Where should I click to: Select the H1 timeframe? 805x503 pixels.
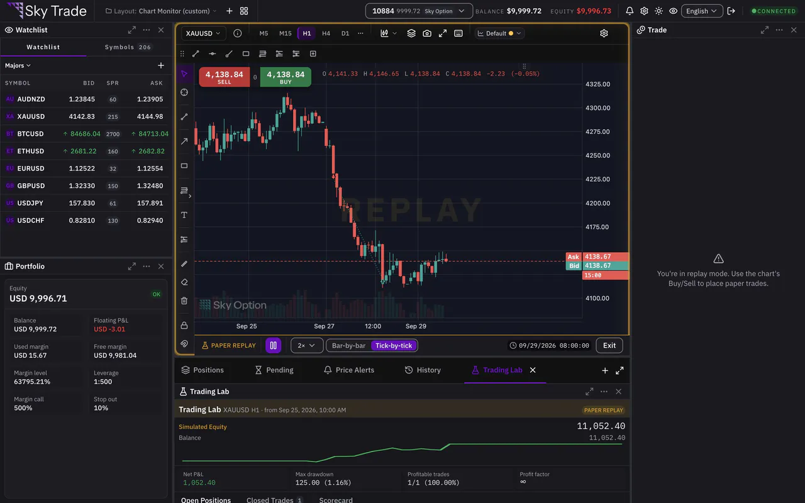[x=307, y=33]
